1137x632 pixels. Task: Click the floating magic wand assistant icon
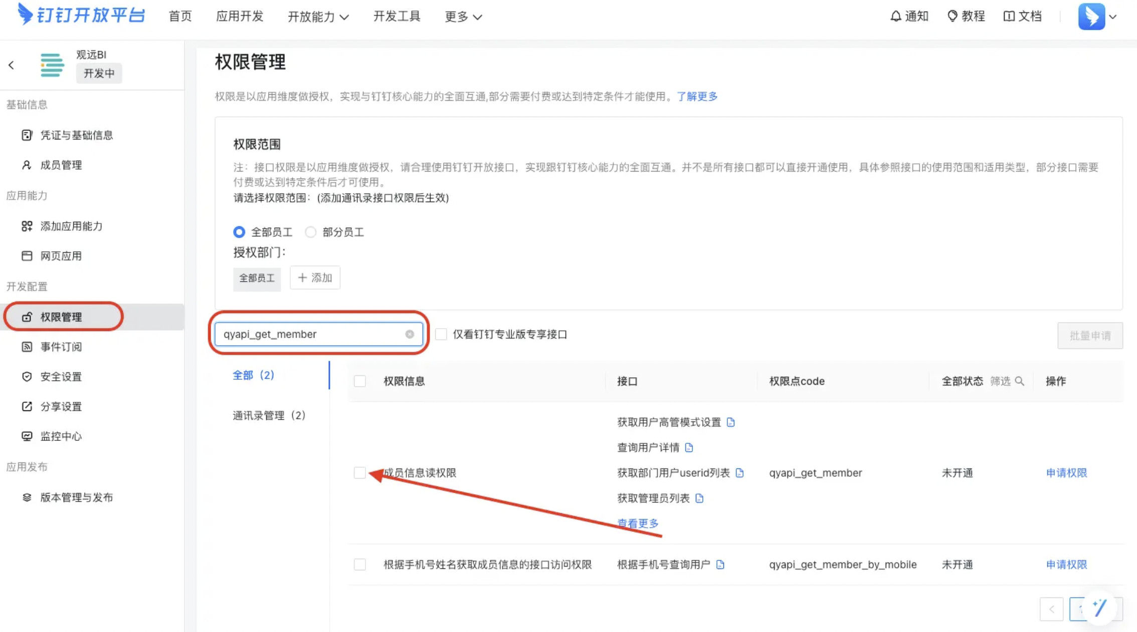(1099, 608)
